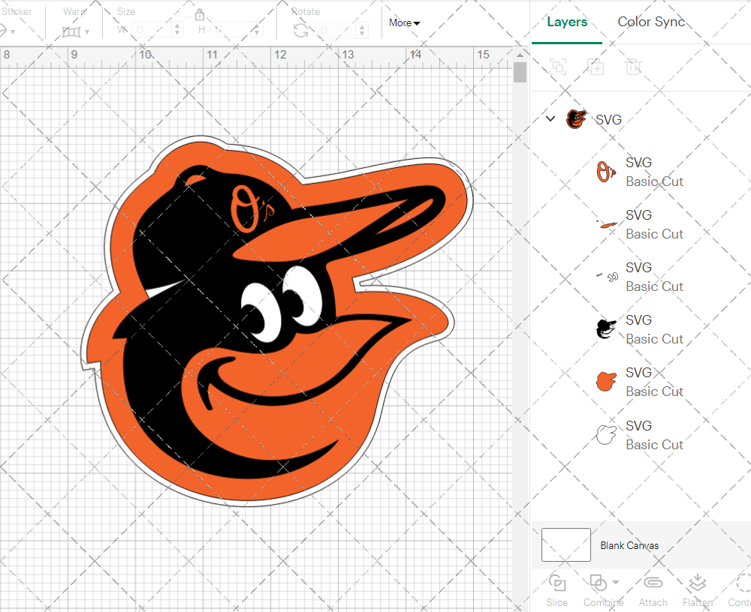
Task: Click the Blank Canvas color swatch
Action: tap(566, 545)
